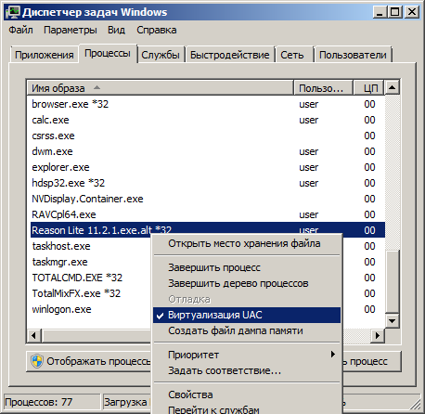Select the NVDisplay.Container.exe process
The height and width of the screenshot is (414, 425).
(207, 199)
